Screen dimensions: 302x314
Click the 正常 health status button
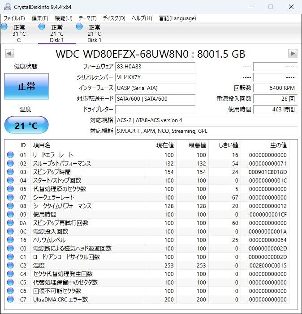pos(26,86)
